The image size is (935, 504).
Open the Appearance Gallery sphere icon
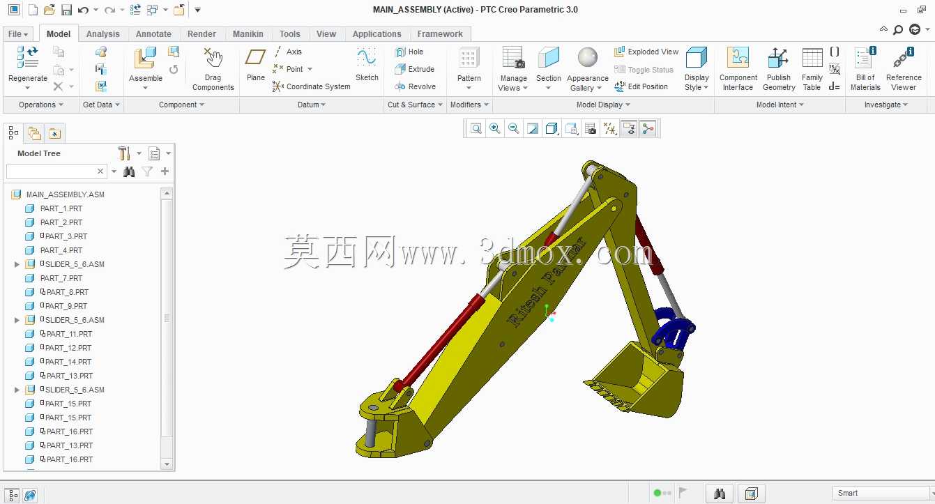588,58
